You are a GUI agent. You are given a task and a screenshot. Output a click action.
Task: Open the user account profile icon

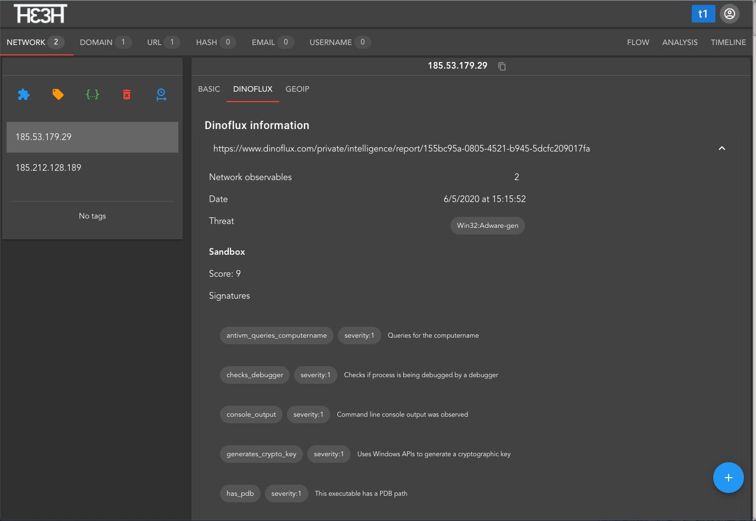pyautogui.click(x=729, y=14)
